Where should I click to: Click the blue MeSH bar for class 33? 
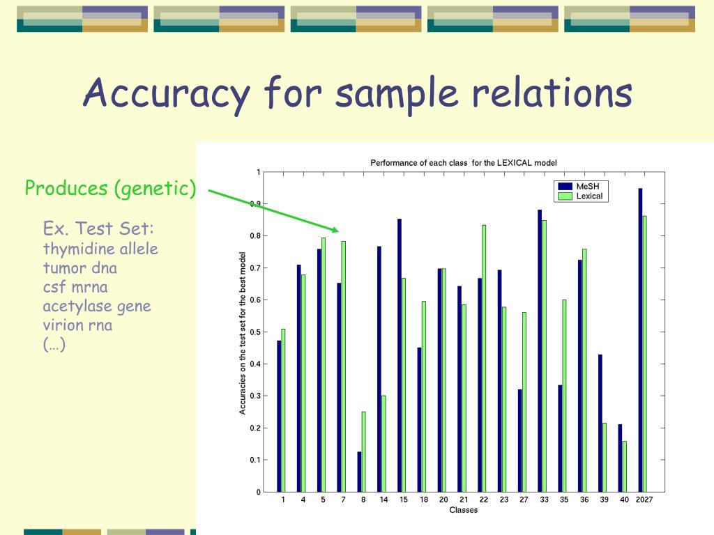click(x=540, y=351)
